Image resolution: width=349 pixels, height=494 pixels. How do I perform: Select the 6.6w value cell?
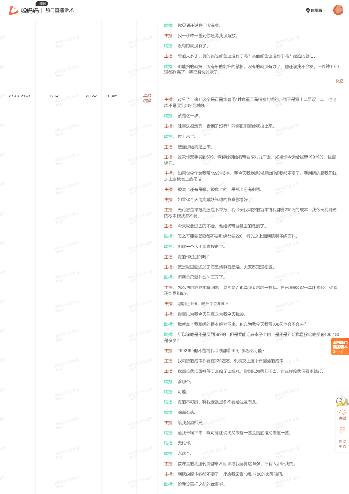54,96
